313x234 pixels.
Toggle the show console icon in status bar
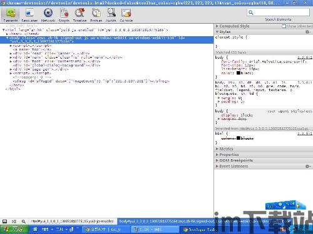point(14,222)
